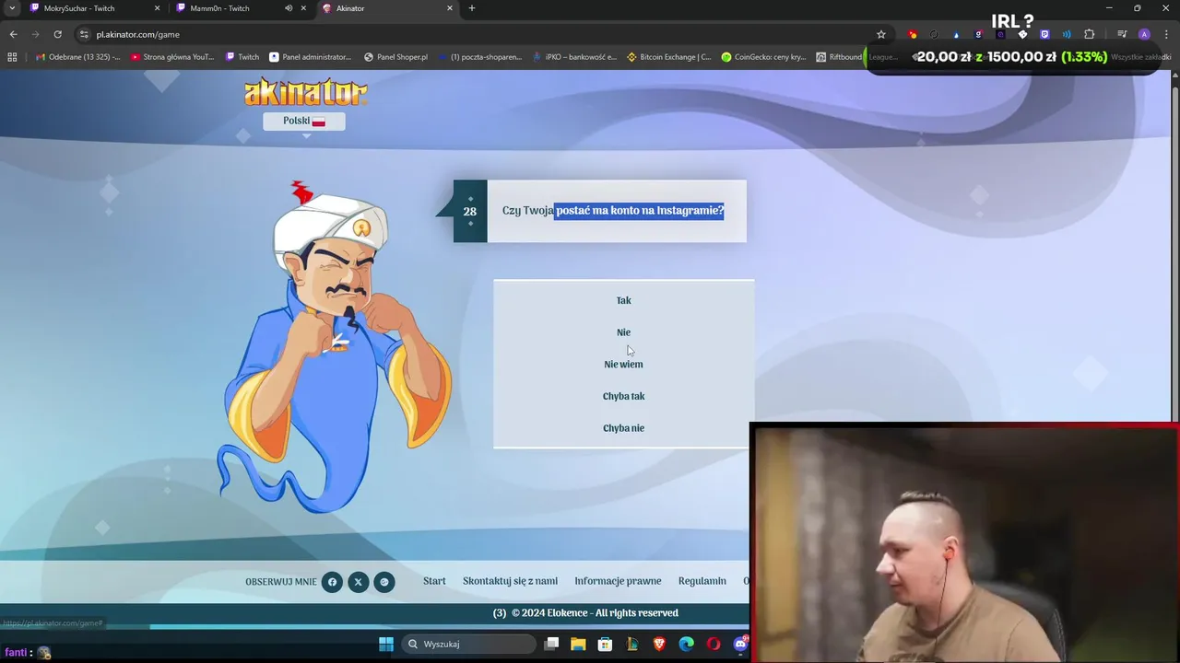The height and width of the screenshot is (663, 1180).
Task: Open the Twitch bookmark
Action: pyautogui.click(x=242, y=56)
